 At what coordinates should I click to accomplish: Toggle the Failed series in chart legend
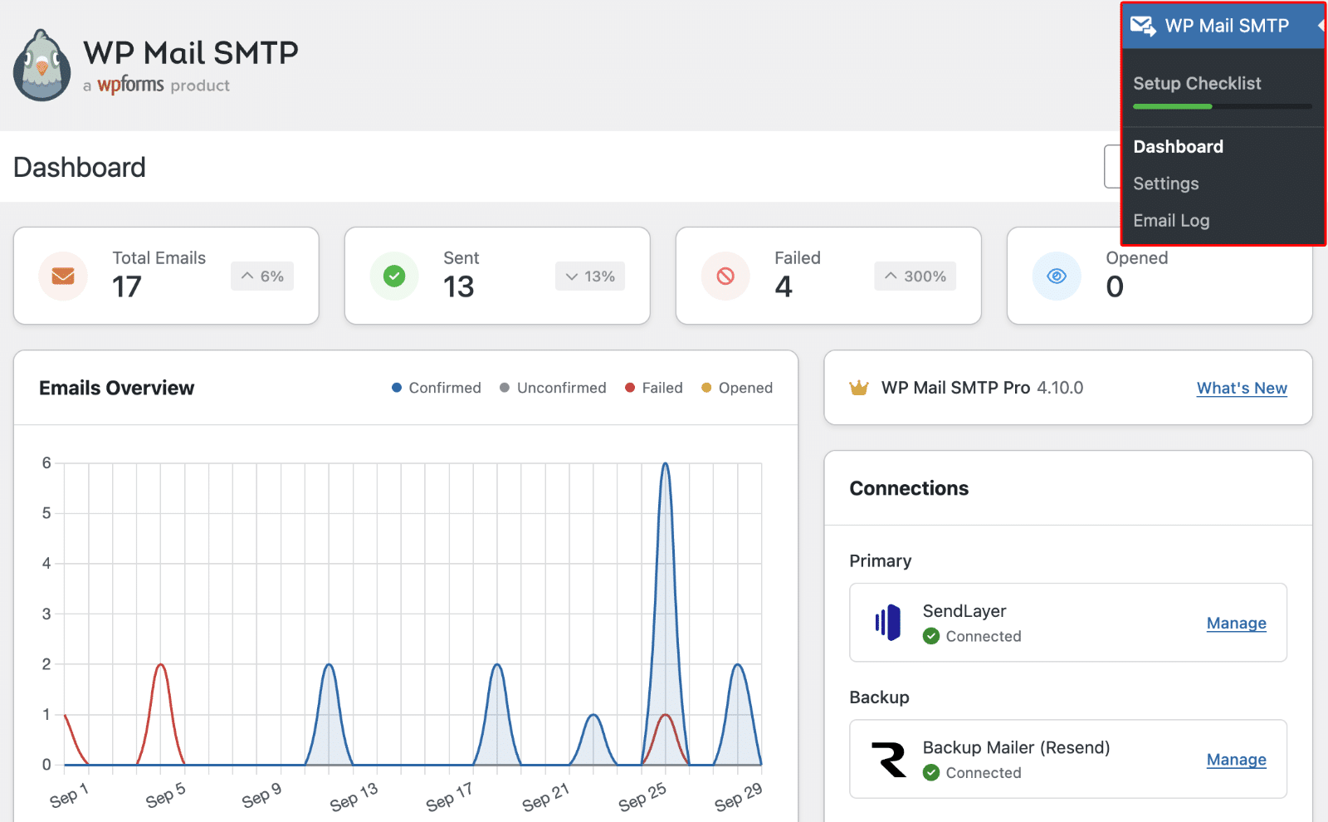pos(654,388)
